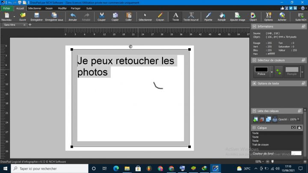308x173 pixels.
Task: Select the Remplir fill tool
Action: coord(222,17)
